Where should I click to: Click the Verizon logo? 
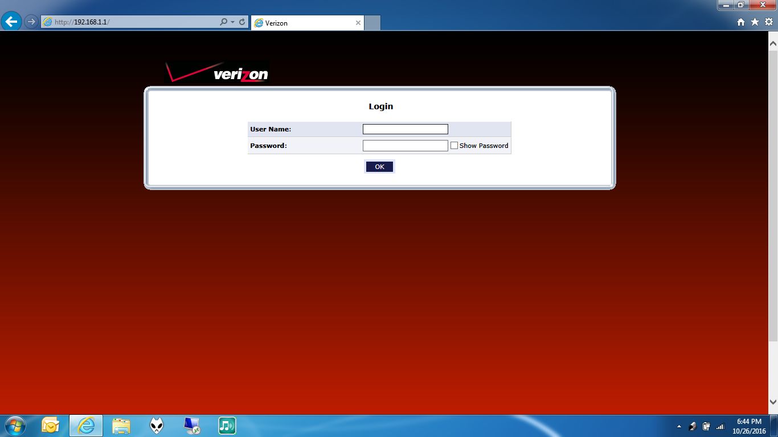coord(217,72)
